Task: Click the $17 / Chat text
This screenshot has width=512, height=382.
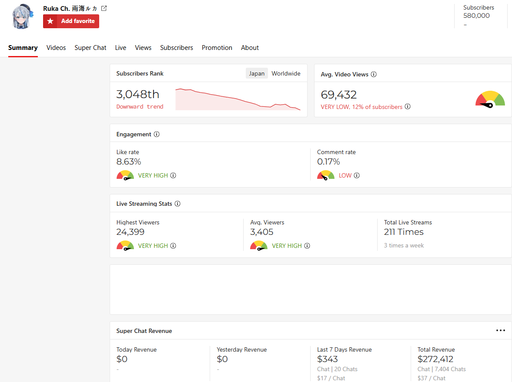Action: point(331,378)
